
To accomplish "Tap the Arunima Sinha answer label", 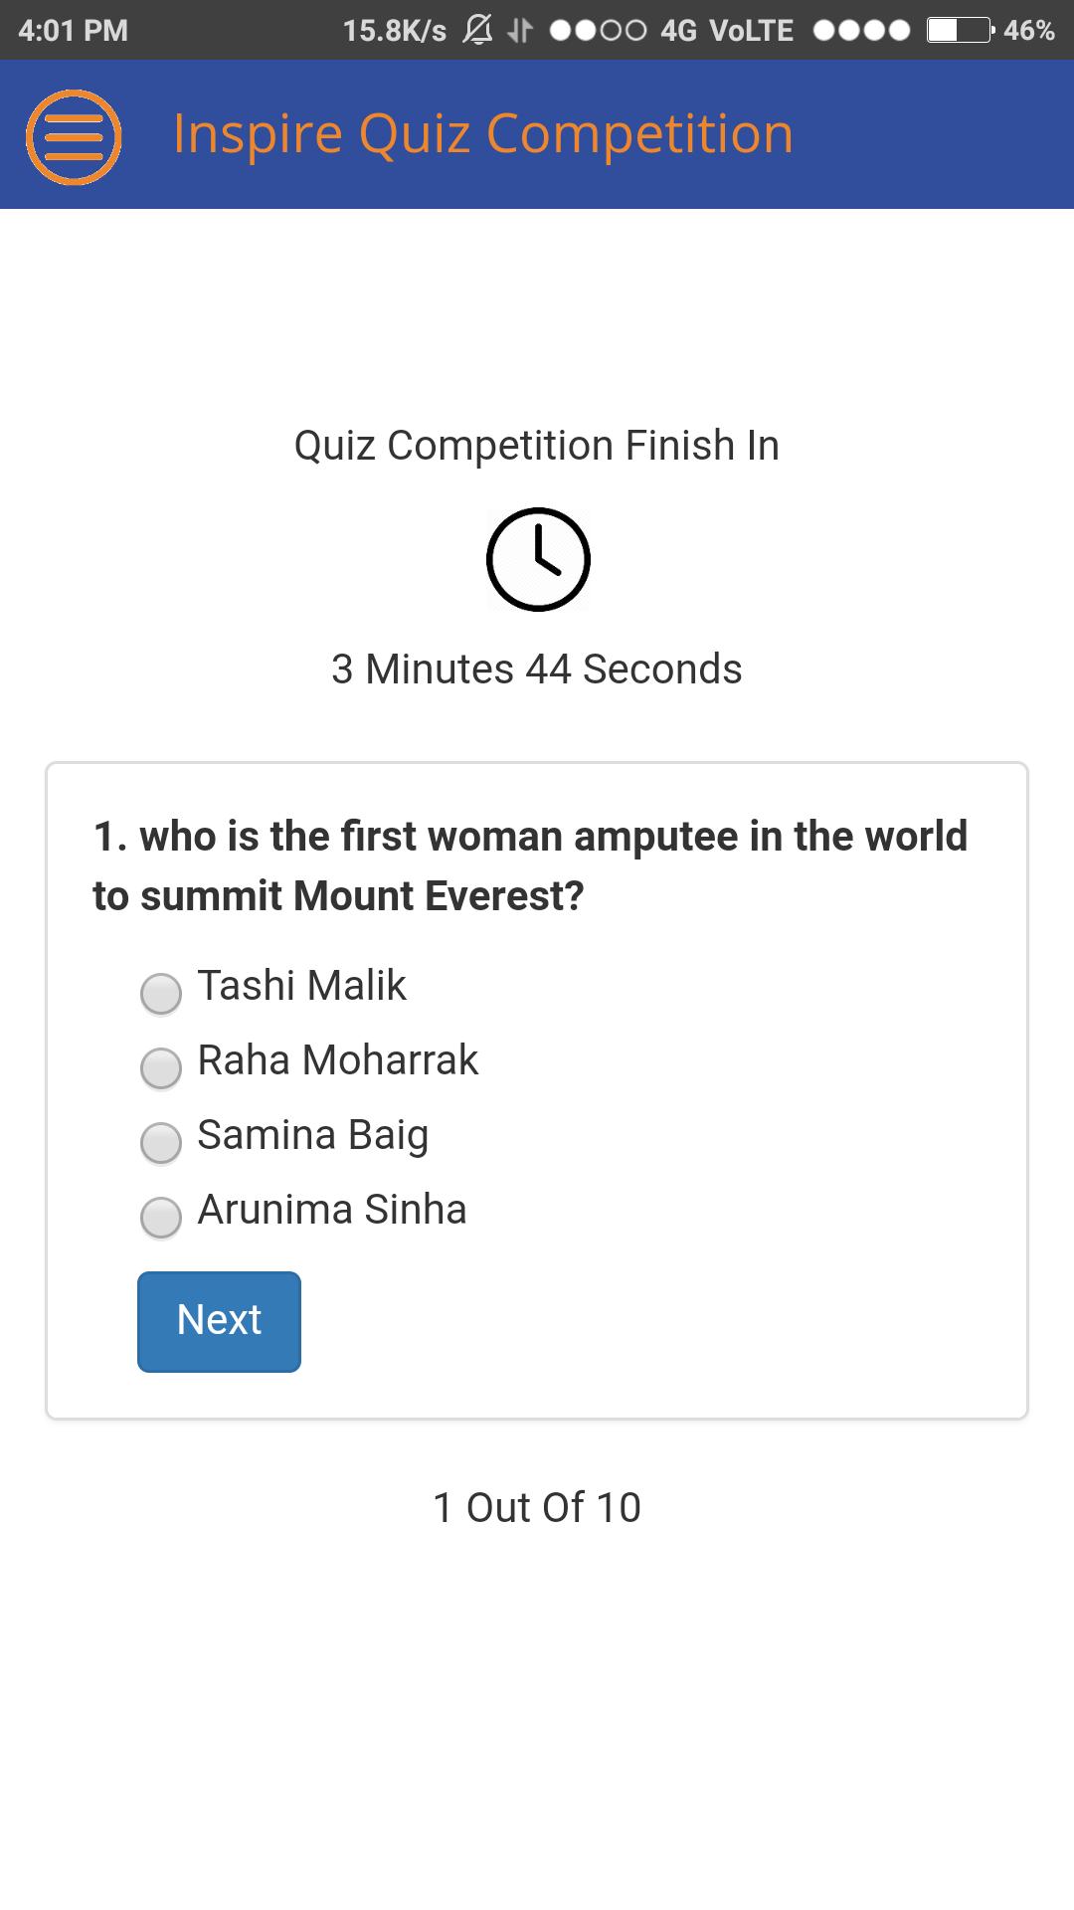I will [x=332, y=1210].
